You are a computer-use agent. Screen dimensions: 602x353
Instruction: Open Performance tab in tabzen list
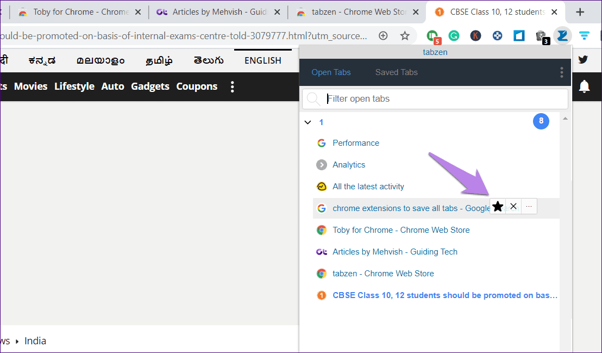point(356,143)
